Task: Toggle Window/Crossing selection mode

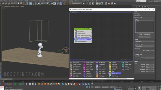Action: point(27,3)
